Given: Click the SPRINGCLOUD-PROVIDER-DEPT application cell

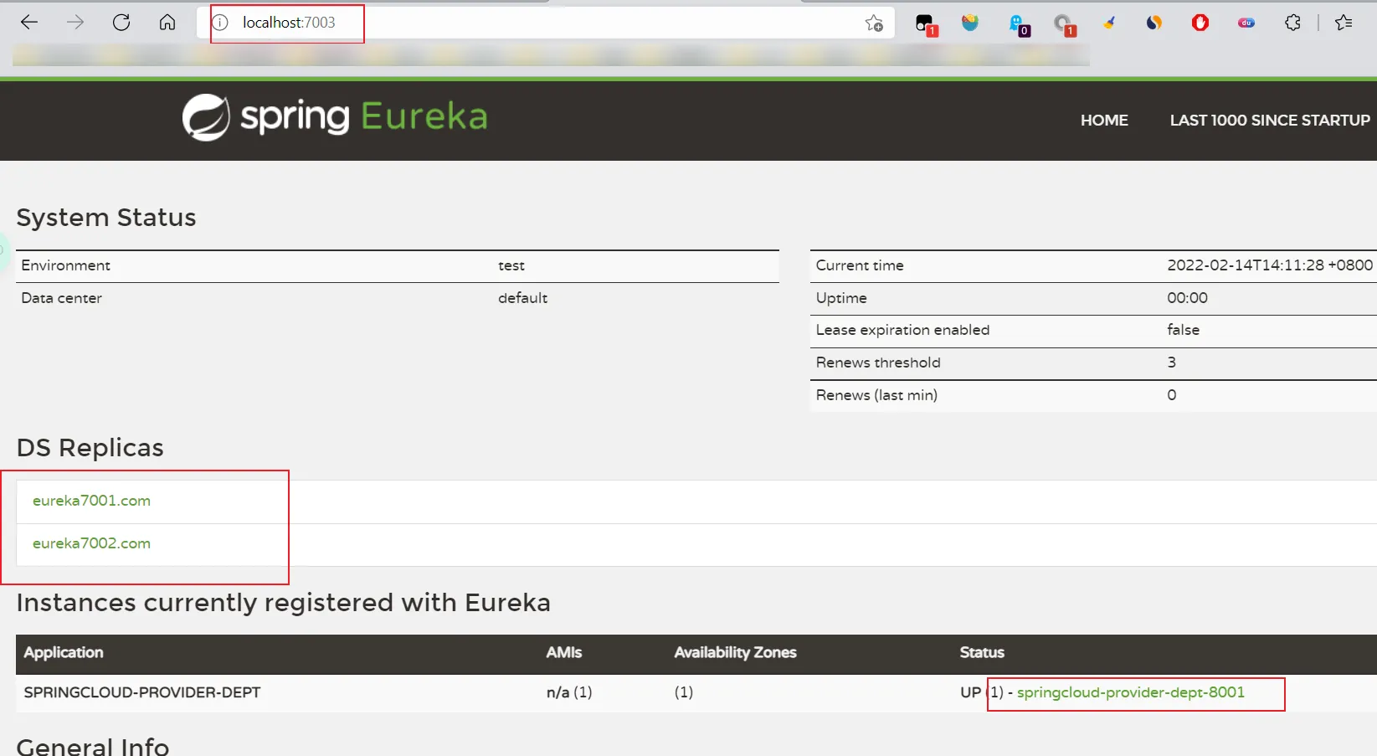Looking at the screenshot, I should coord(142,692).
